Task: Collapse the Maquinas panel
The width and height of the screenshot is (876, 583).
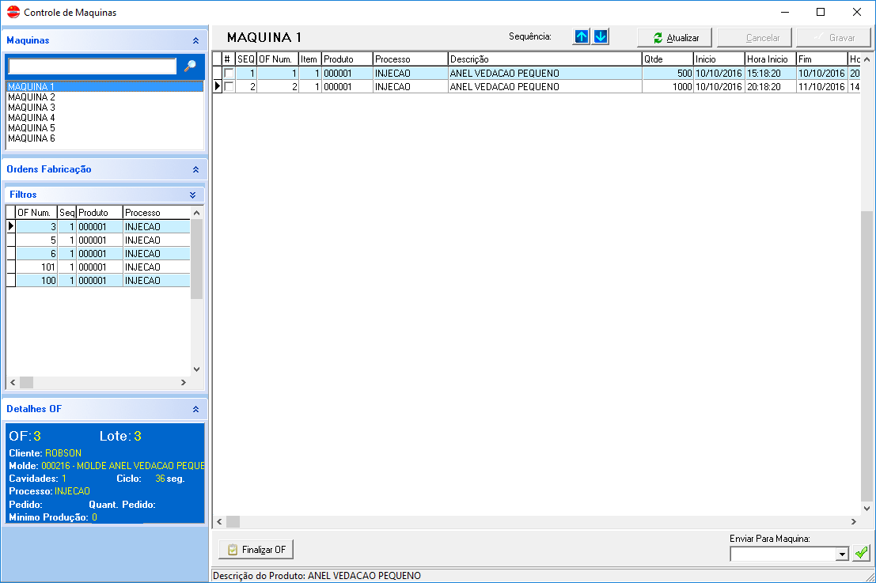Action: click(195, 40)
